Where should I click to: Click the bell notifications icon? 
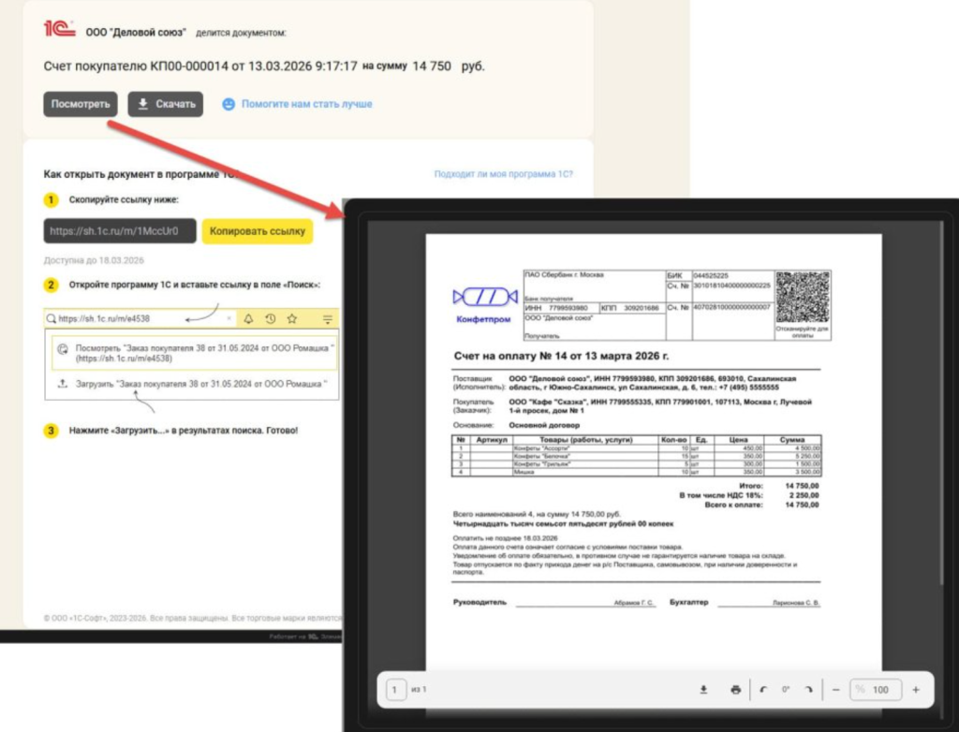tap(248, 318)
